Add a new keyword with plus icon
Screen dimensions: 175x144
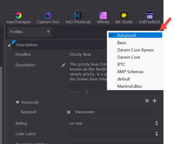154,101
